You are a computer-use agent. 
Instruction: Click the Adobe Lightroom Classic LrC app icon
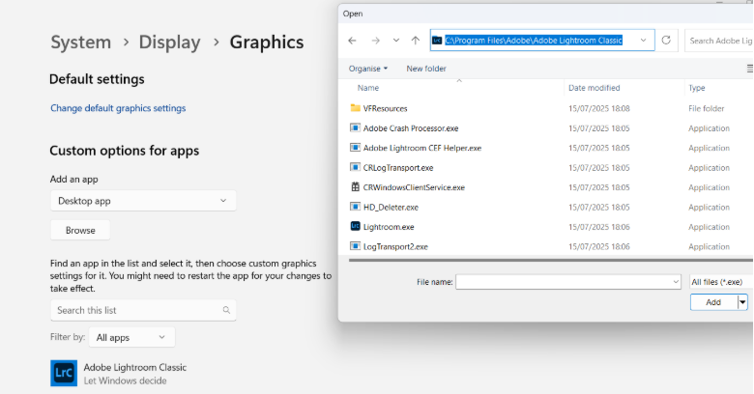coord(64,374)
